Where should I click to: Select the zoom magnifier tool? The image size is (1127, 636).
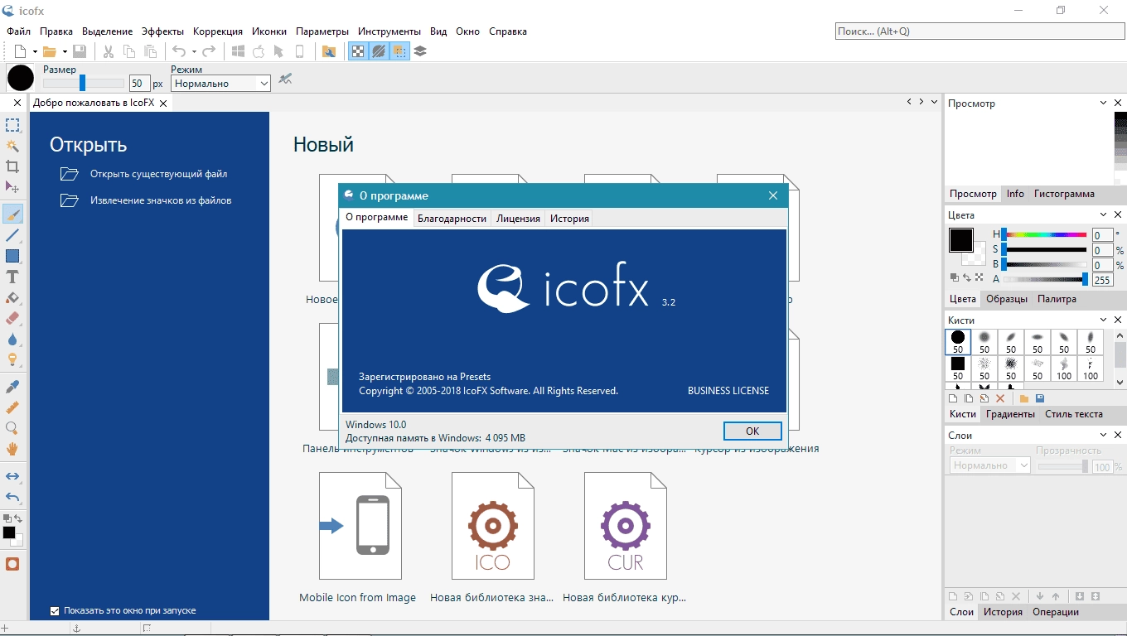point(12,428)
